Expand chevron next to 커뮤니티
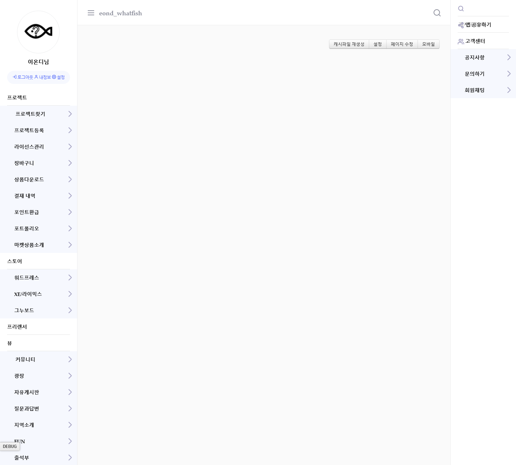This screenshot has height=465, width=516. coord(70,359)
